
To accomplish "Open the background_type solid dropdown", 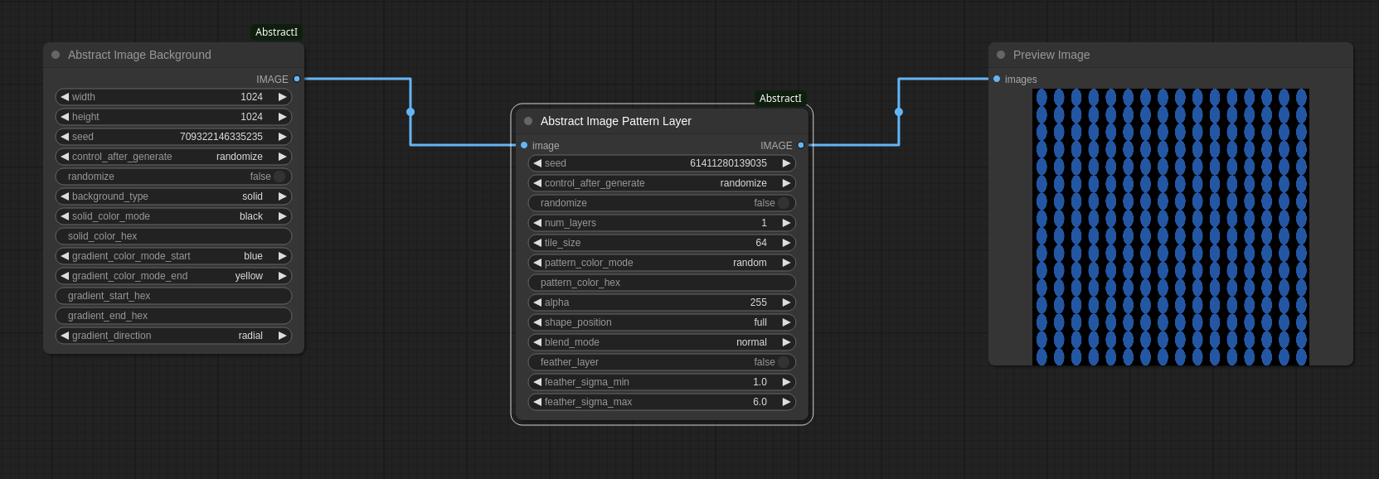I will tap(173, 196).
